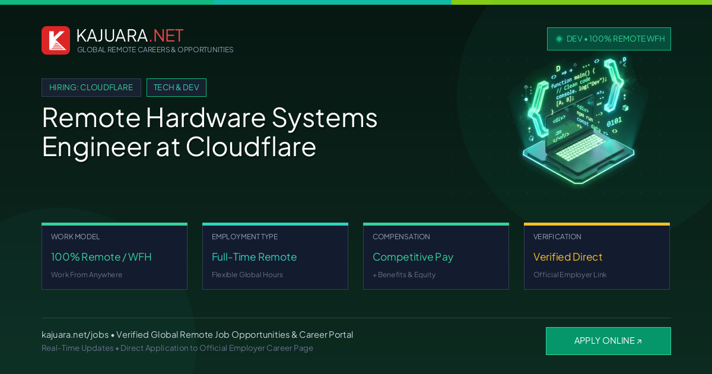The height and width of the screenshot is (374, 712).
Task: Click the DEV 100% REMOTE WFH badge
Action: (609, 39)
